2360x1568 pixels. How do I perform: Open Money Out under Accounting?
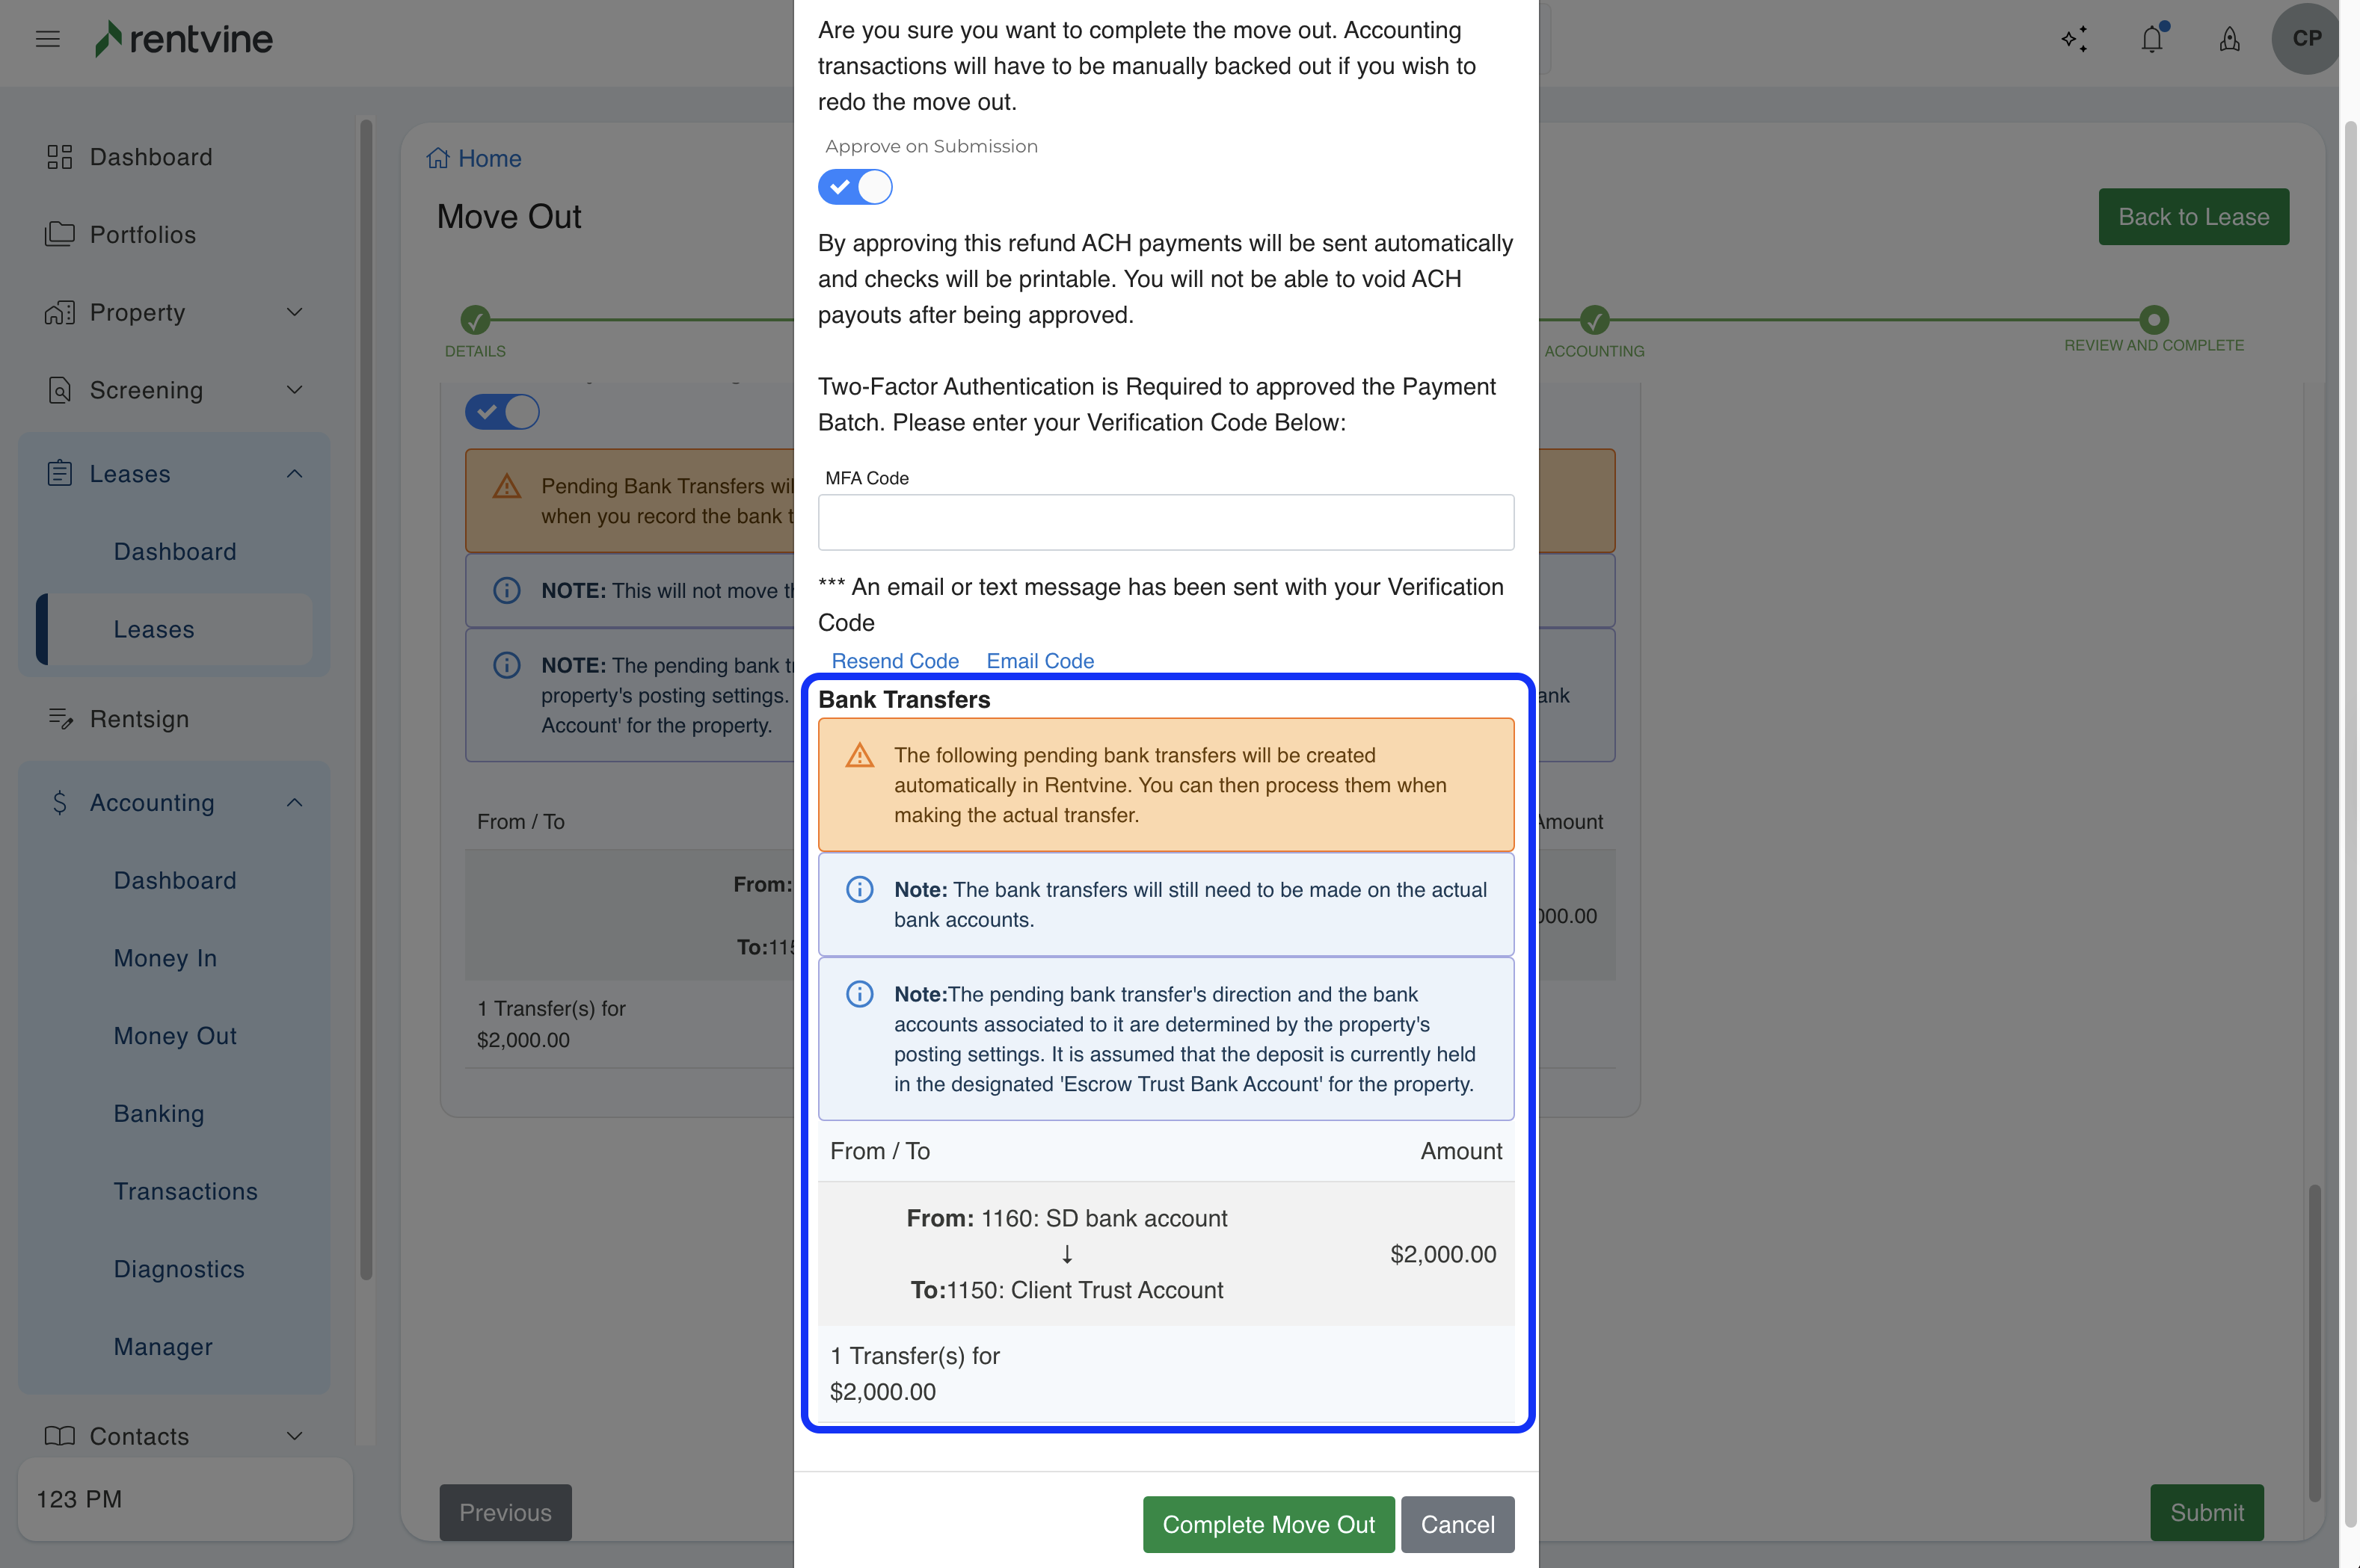[x=175, y=1035]
